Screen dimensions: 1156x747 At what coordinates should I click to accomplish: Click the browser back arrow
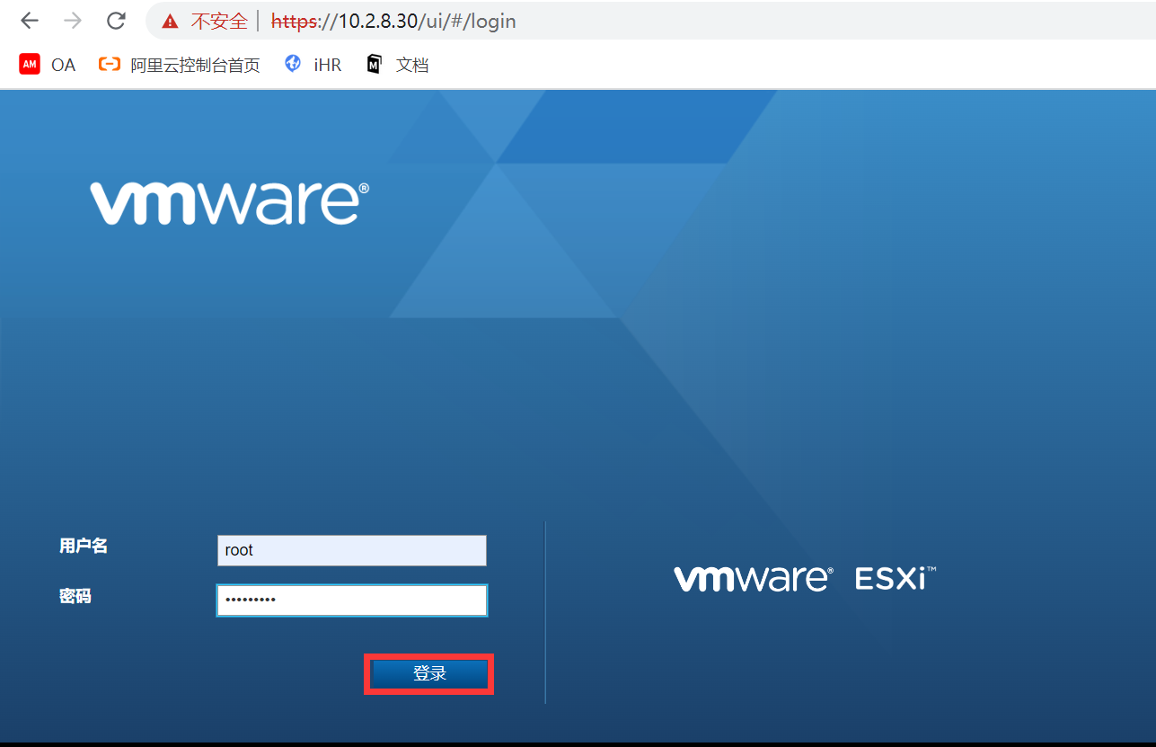(x=30, y=21)
